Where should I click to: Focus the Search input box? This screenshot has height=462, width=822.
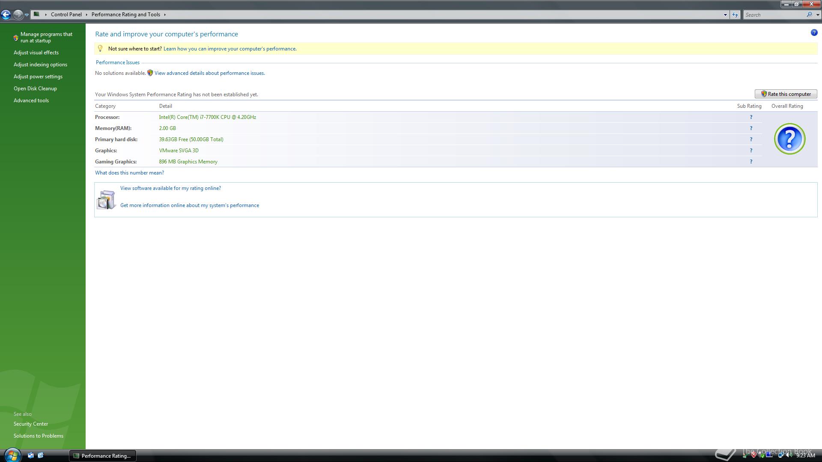[x=775, y=15]
